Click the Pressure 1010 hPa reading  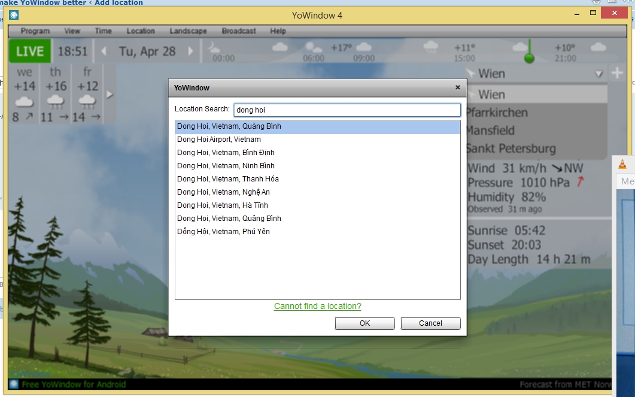tap(525, 183)
